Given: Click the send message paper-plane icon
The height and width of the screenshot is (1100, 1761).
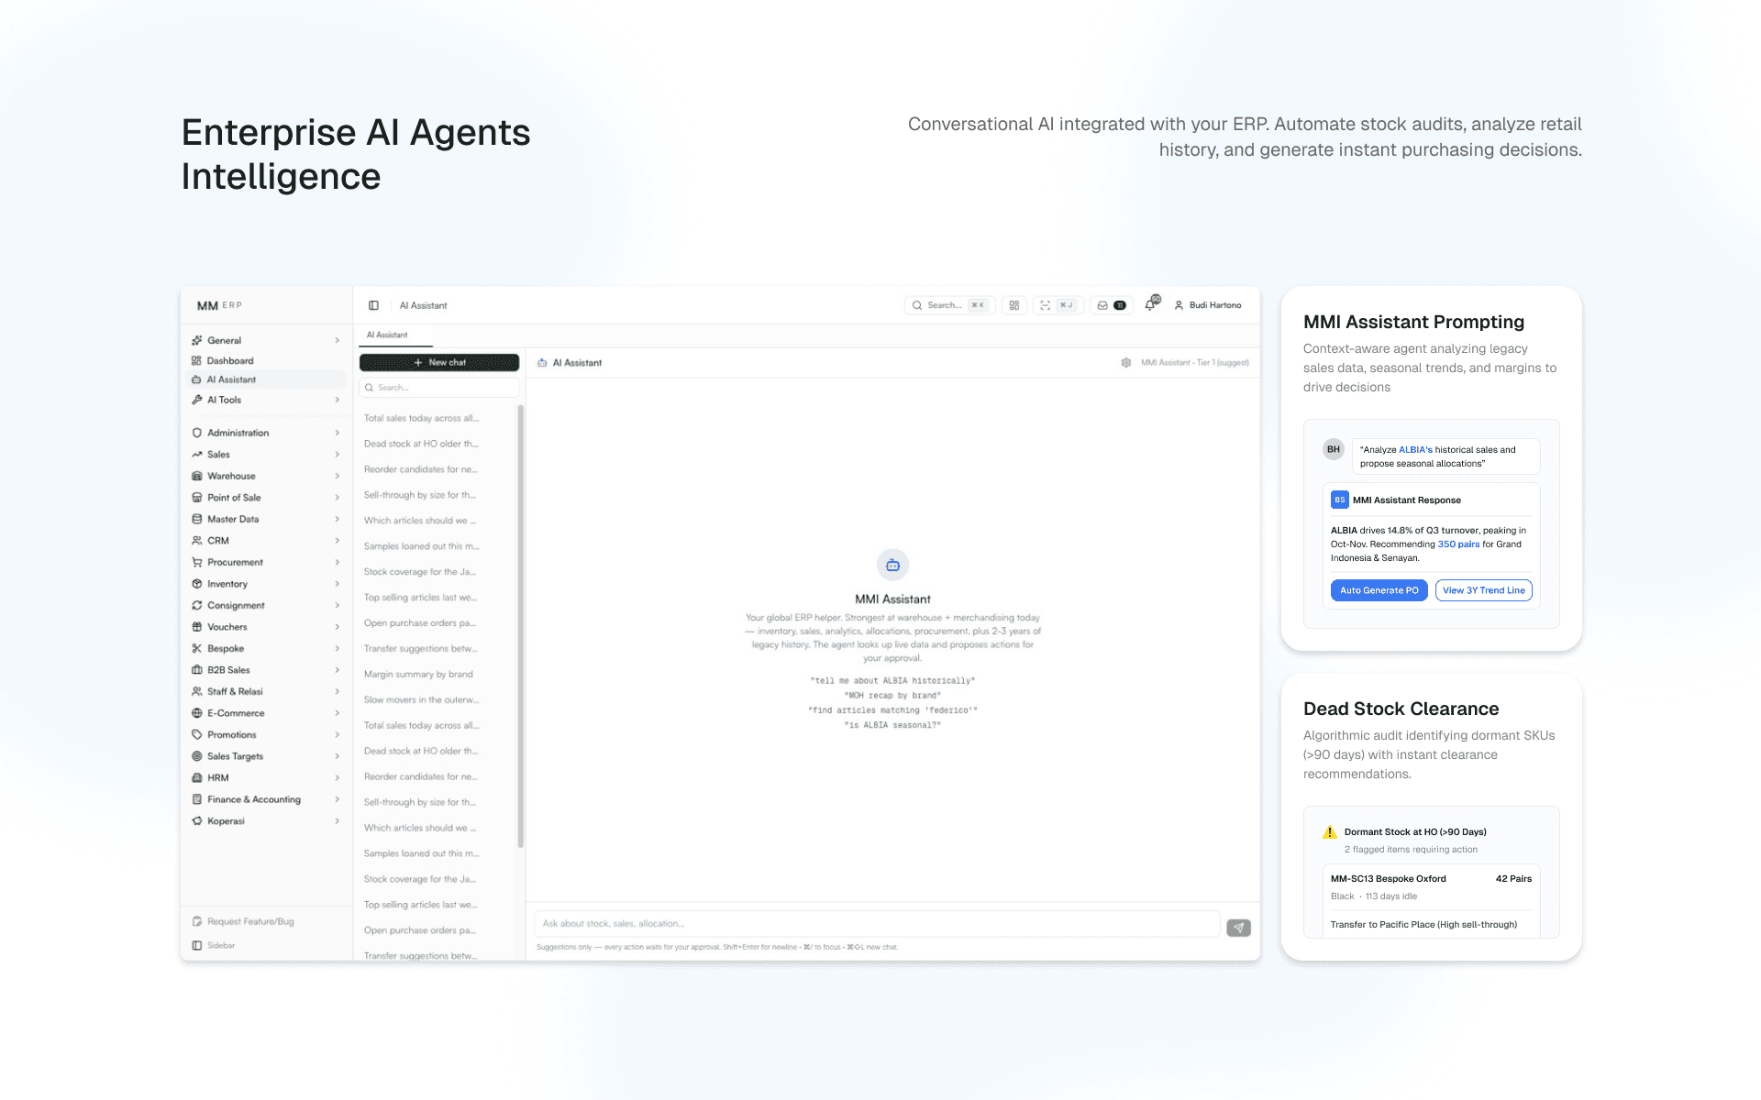Looking at the screenshot, I should [1238, 928].
